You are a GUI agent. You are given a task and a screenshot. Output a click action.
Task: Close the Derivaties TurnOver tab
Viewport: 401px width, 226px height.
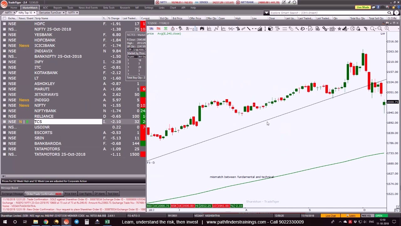(64, 13)
